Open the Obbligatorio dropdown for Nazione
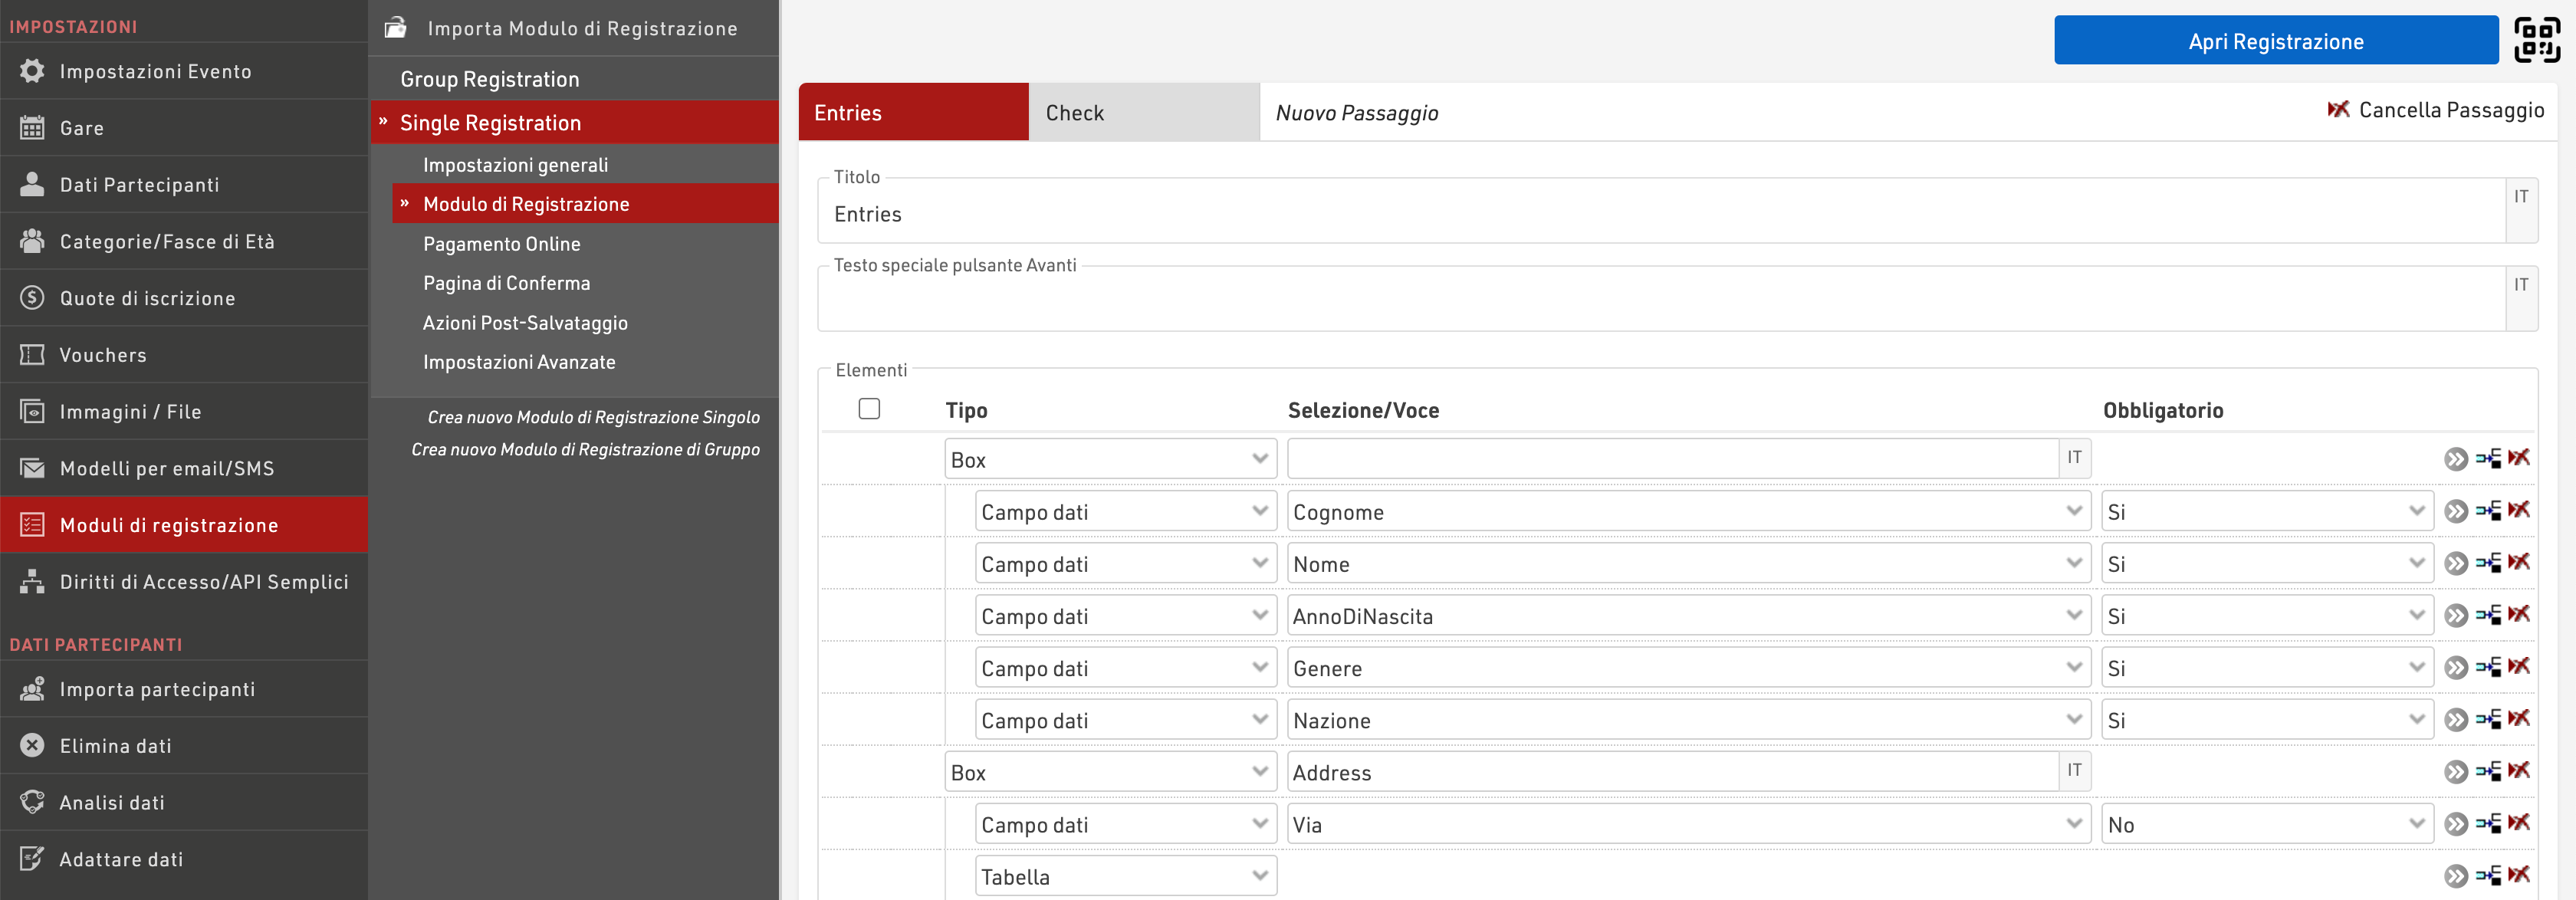 point(2266,720)
